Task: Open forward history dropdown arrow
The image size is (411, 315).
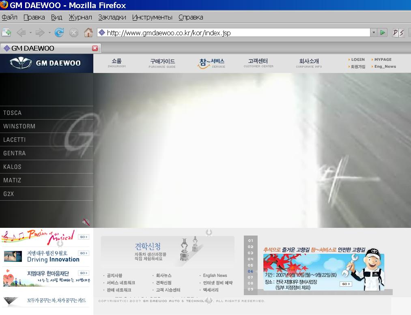Action: [x=49, y=33]
